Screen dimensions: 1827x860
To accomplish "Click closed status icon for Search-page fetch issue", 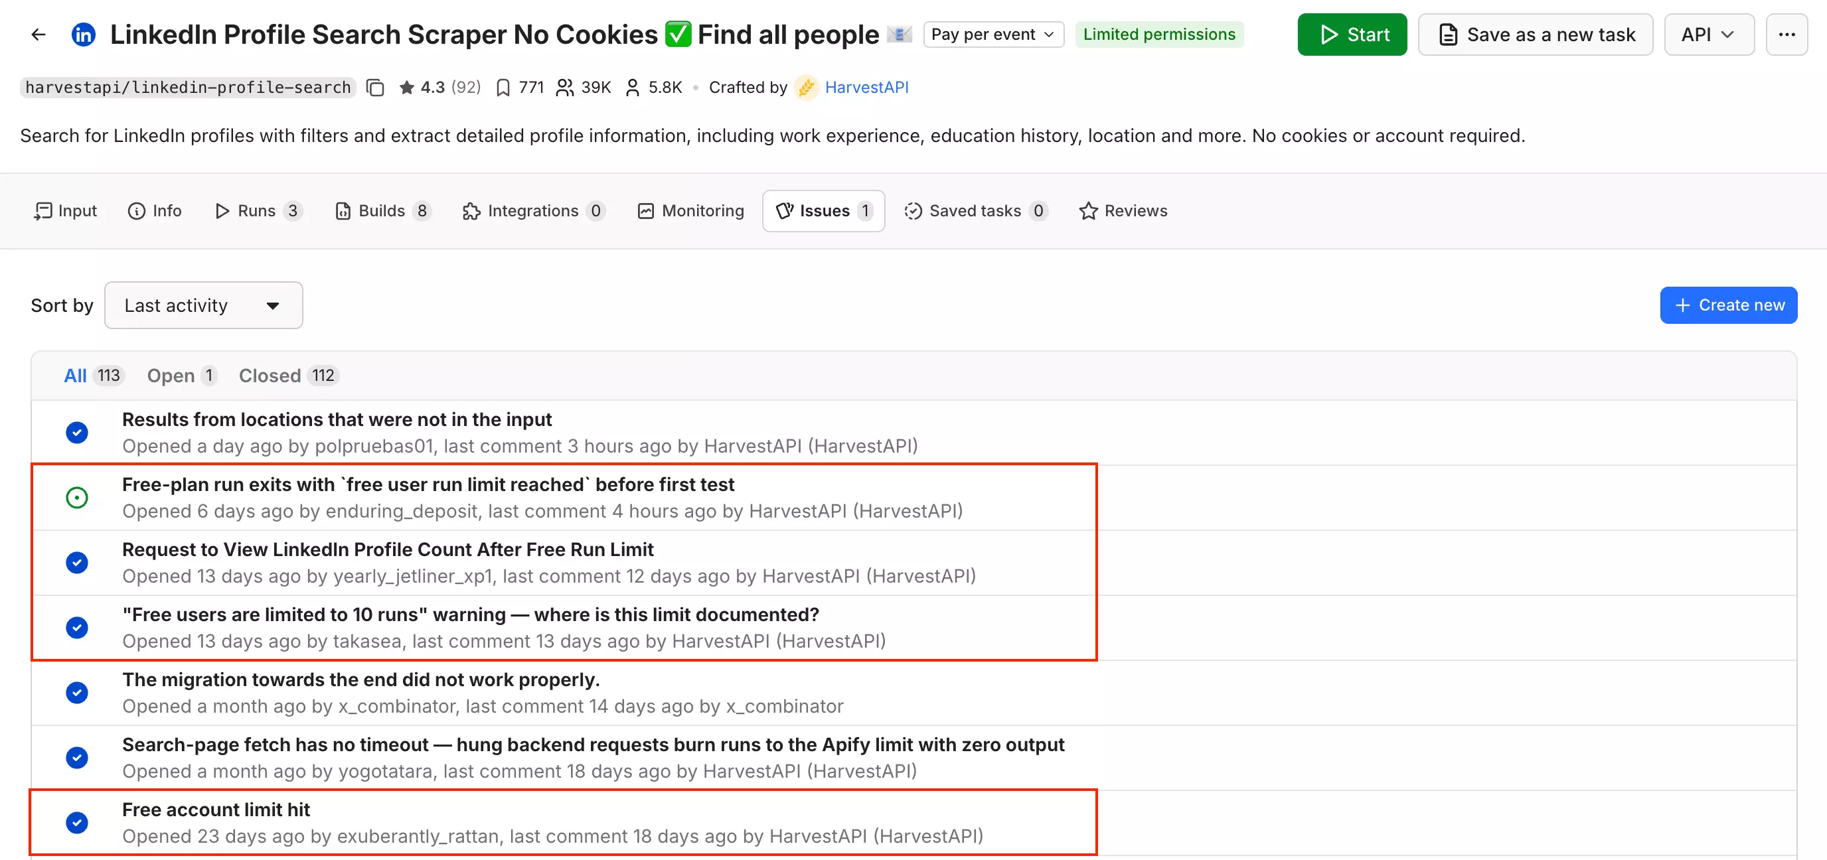I will pyautogui.click(x=76, y=758).
